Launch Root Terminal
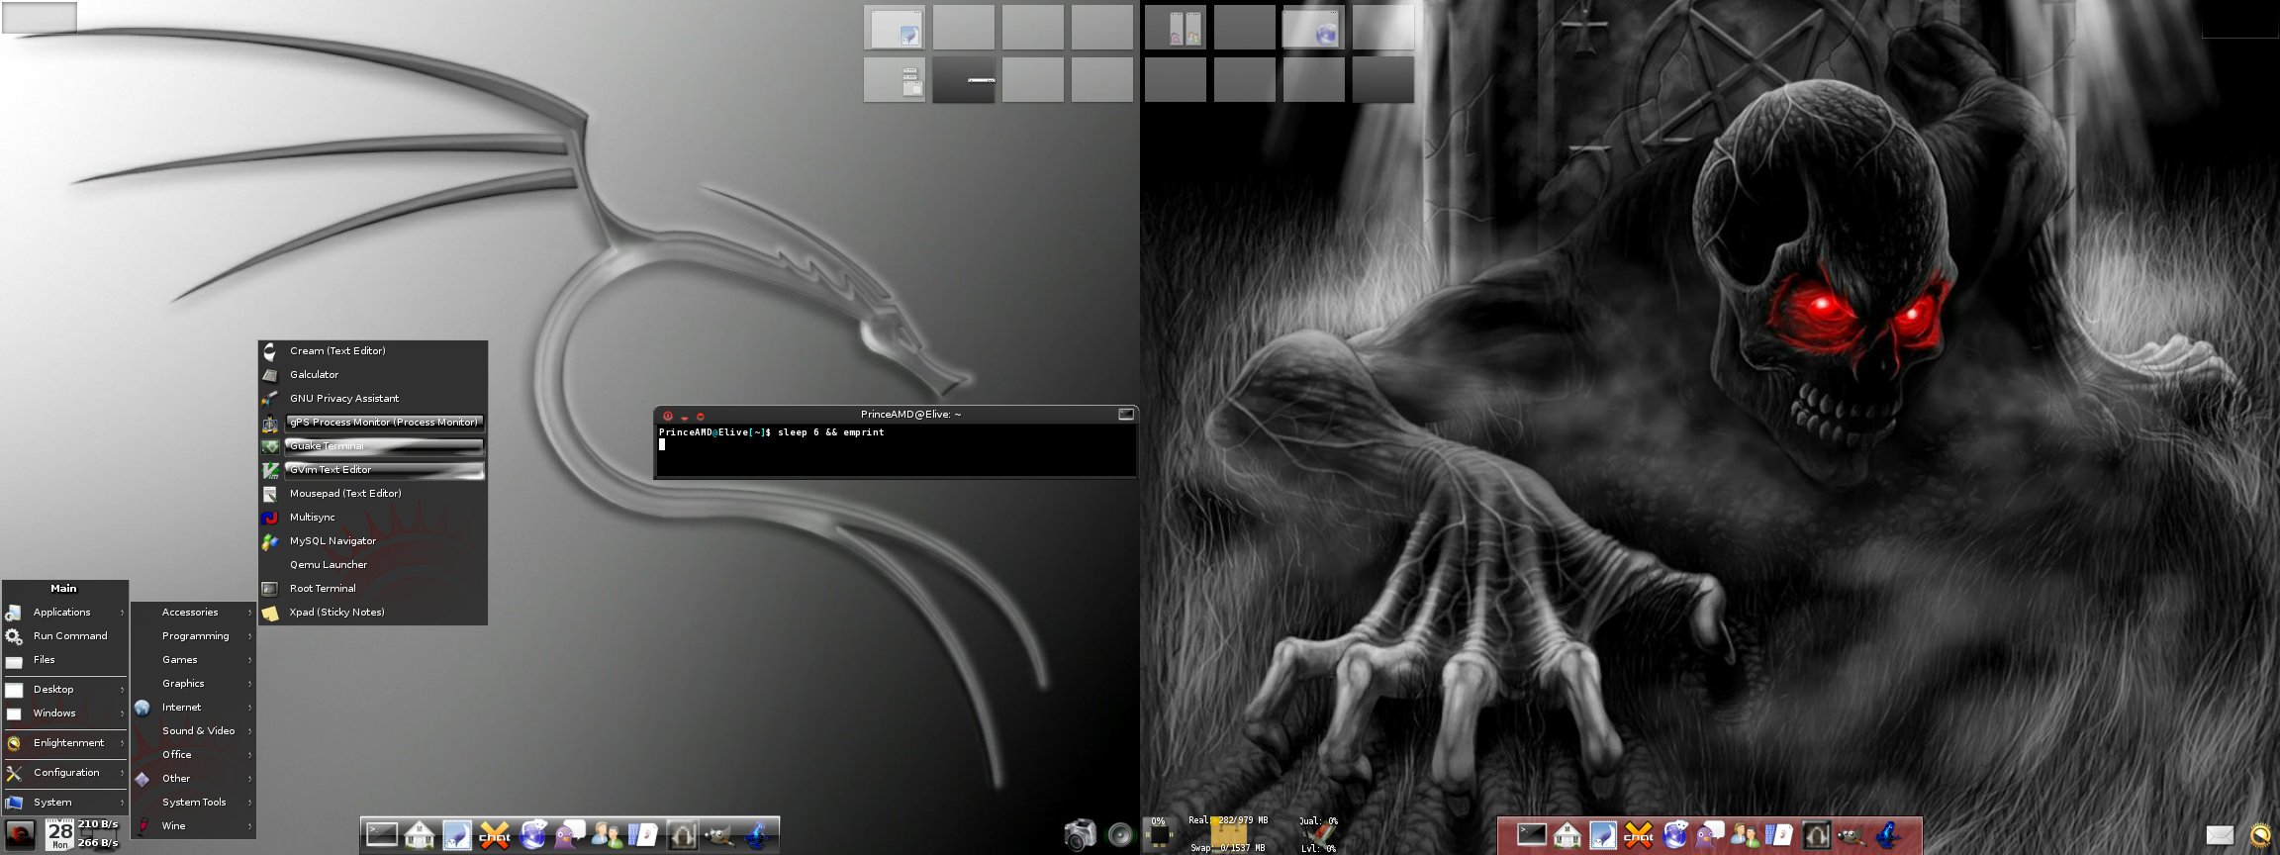Image resolution: width=2280 pixels, height=855 pixels. click(x=373, y=589)
